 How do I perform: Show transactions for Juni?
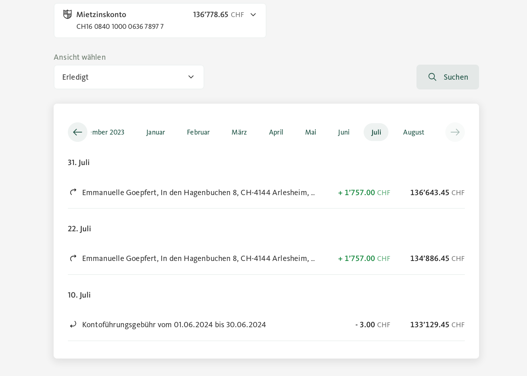pos(344,132)
